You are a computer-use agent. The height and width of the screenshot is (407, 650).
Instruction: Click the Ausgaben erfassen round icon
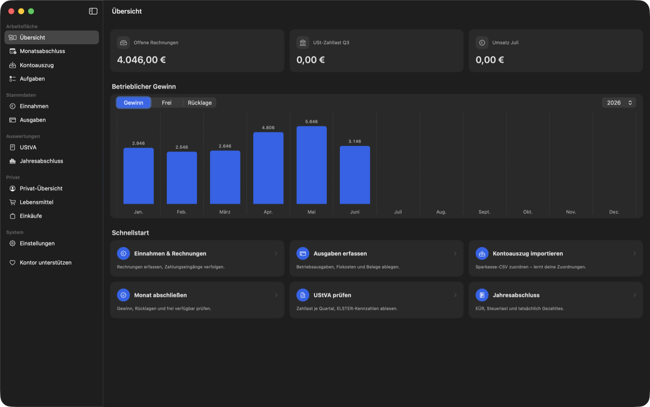(x=303, y=253)
